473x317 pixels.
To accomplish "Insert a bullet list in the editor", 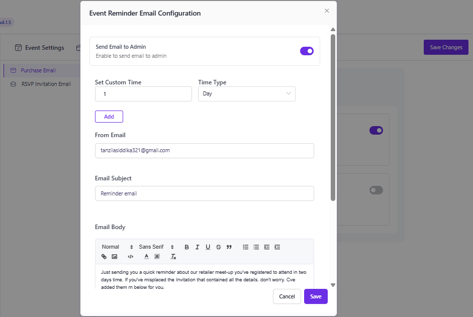I will pos(256,247).
